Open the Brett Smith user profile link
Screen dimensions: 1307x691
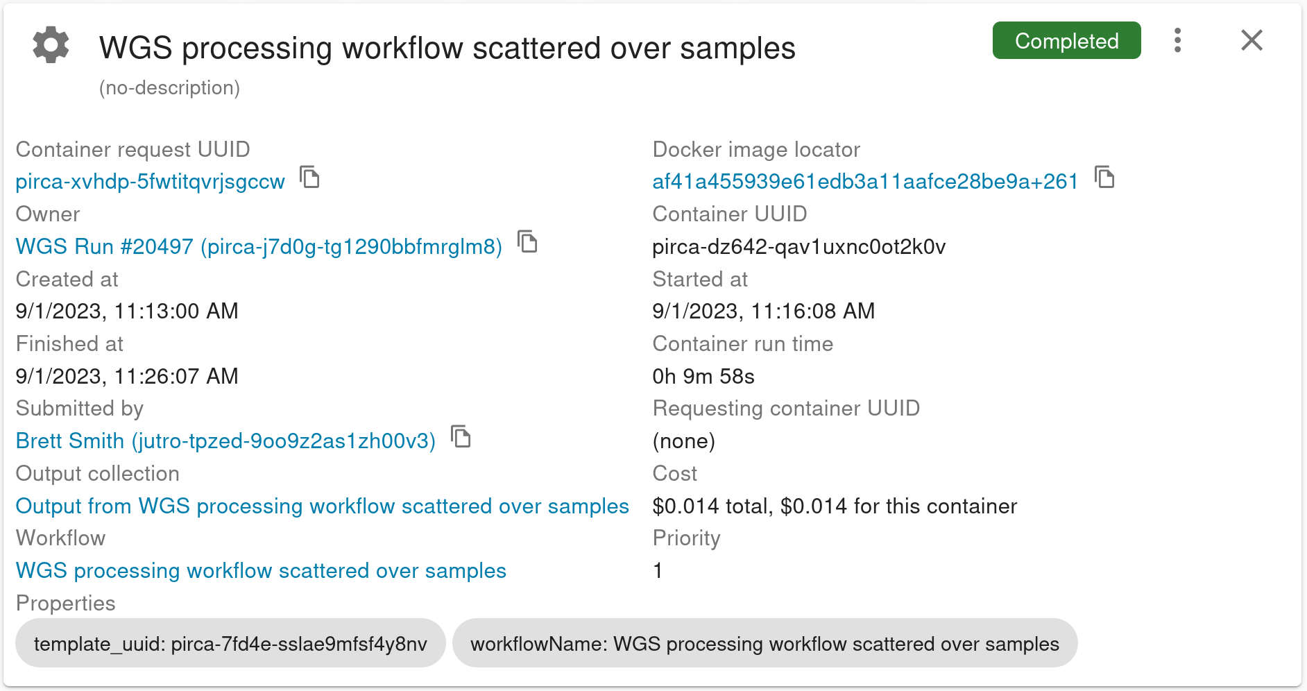tap(225, 441)
